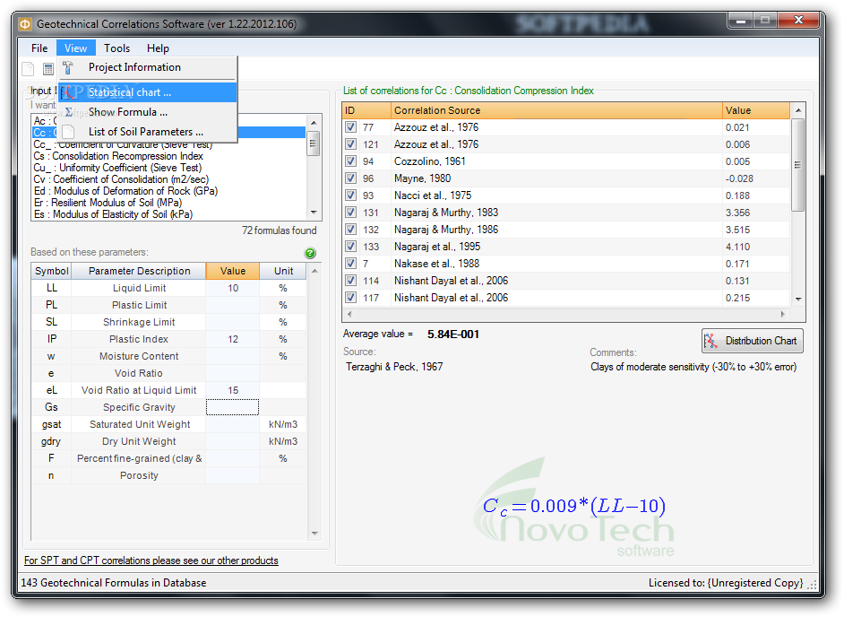Open the Distribution Chart button
This screenshot has height=617, width=844.
click(x=752, y=341)
